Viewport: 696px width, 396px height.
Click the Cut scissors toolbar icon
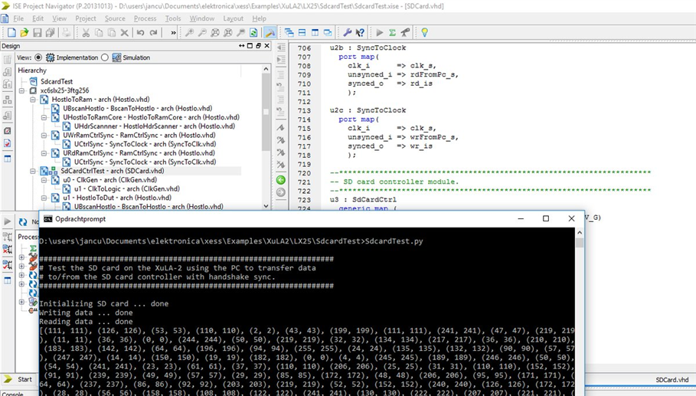coord(86,33)
